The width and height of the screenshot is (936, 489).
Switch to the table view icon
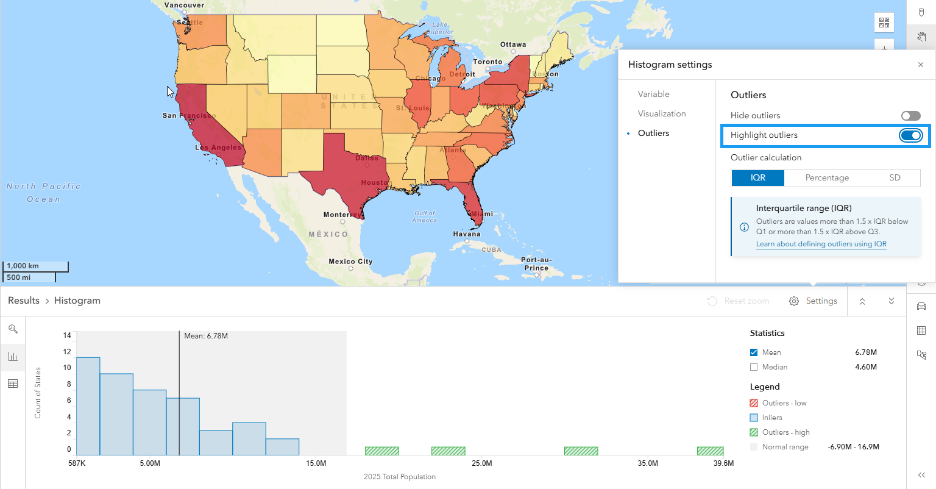pyautogui.click(x=13, y=384)
